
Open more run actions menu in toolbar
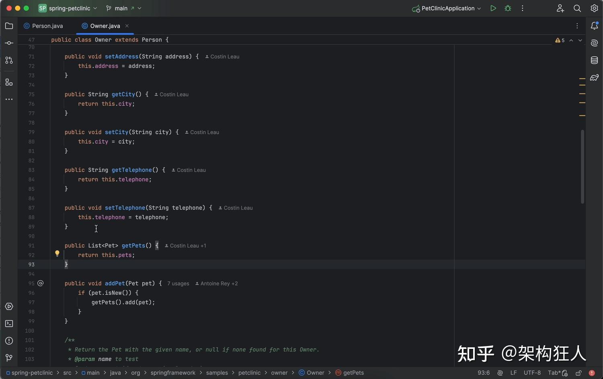[x=523, y=8]
